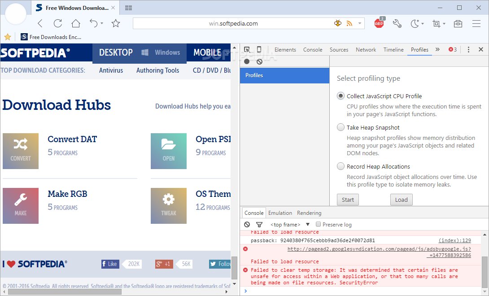Screen dimensions: 489x296
Task: Select Take Heap Snapshot radio button
Action: click(341, 127)
